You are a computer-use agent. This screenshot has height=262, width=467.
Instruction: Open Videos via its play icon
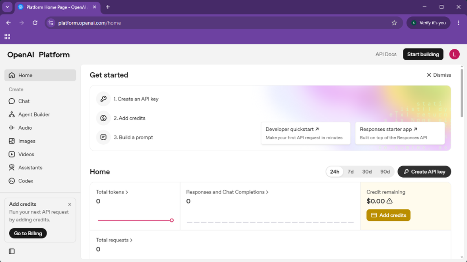12,154
